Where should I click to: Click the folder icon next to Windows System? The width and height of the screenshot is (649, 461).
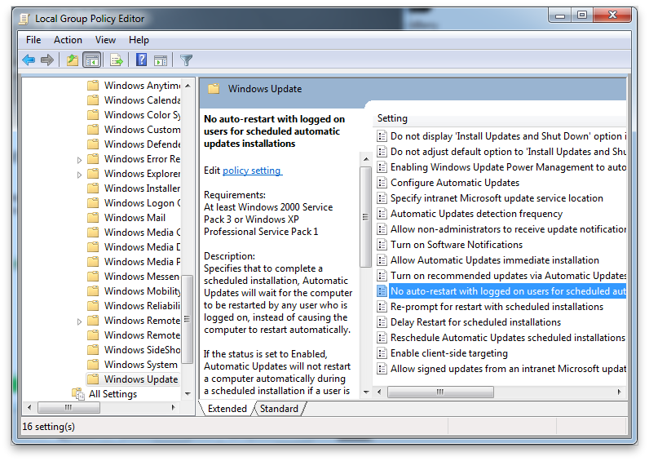click(x=93, y=365)
